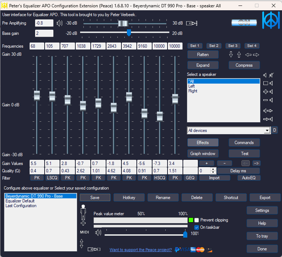The width and height of the screenshot is (282, 257).
Task: Click the arrow icon left of the support link
Action: click(94, 249)
